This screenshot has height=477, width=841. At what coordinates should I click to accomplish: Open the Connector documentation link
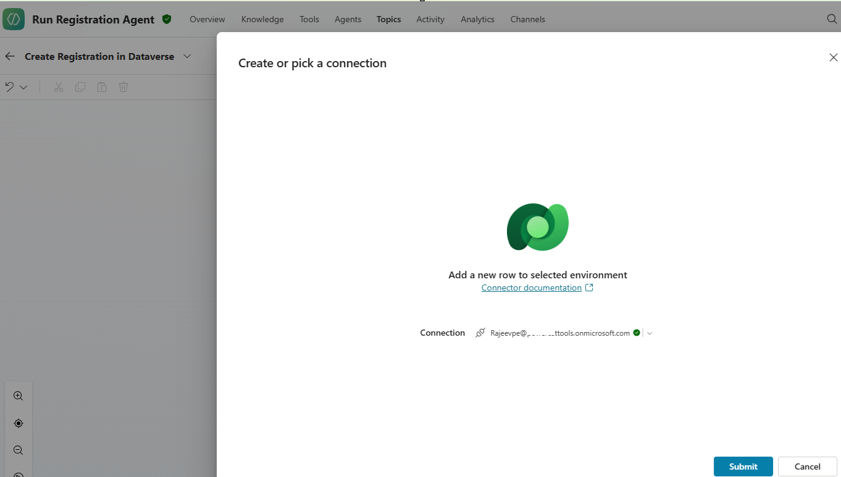point(532,288)
